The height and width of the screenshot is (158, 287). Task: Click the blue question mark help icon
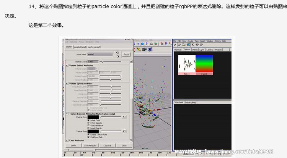point(147,44)
